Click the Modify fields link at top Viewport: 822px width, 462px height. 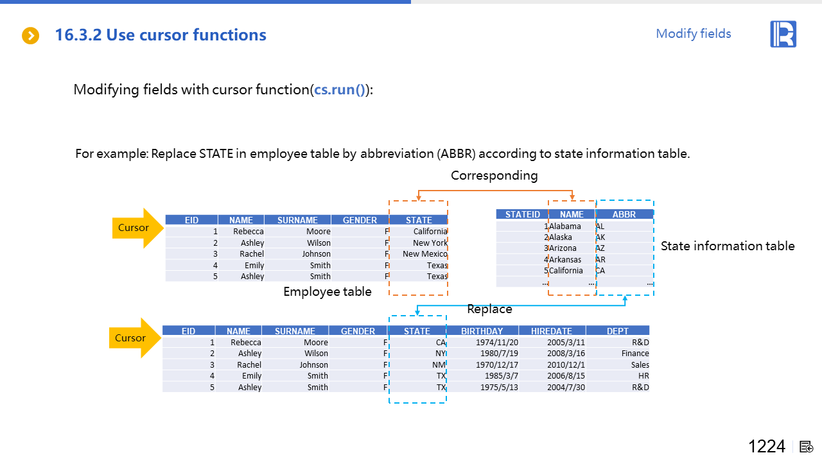(x=693, y=34)
